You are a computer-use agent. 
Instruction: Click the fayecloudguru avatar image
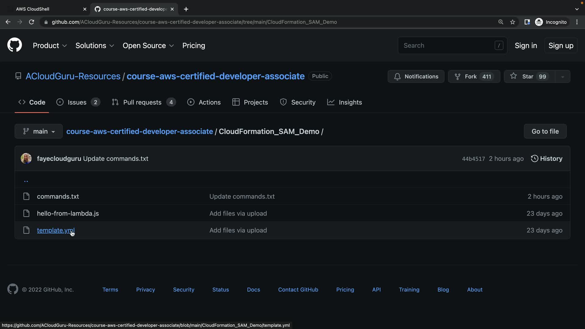click(26, 158)
